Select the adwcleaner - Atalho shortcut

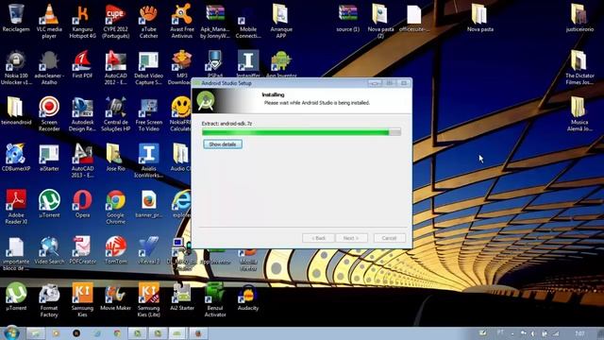49,68
